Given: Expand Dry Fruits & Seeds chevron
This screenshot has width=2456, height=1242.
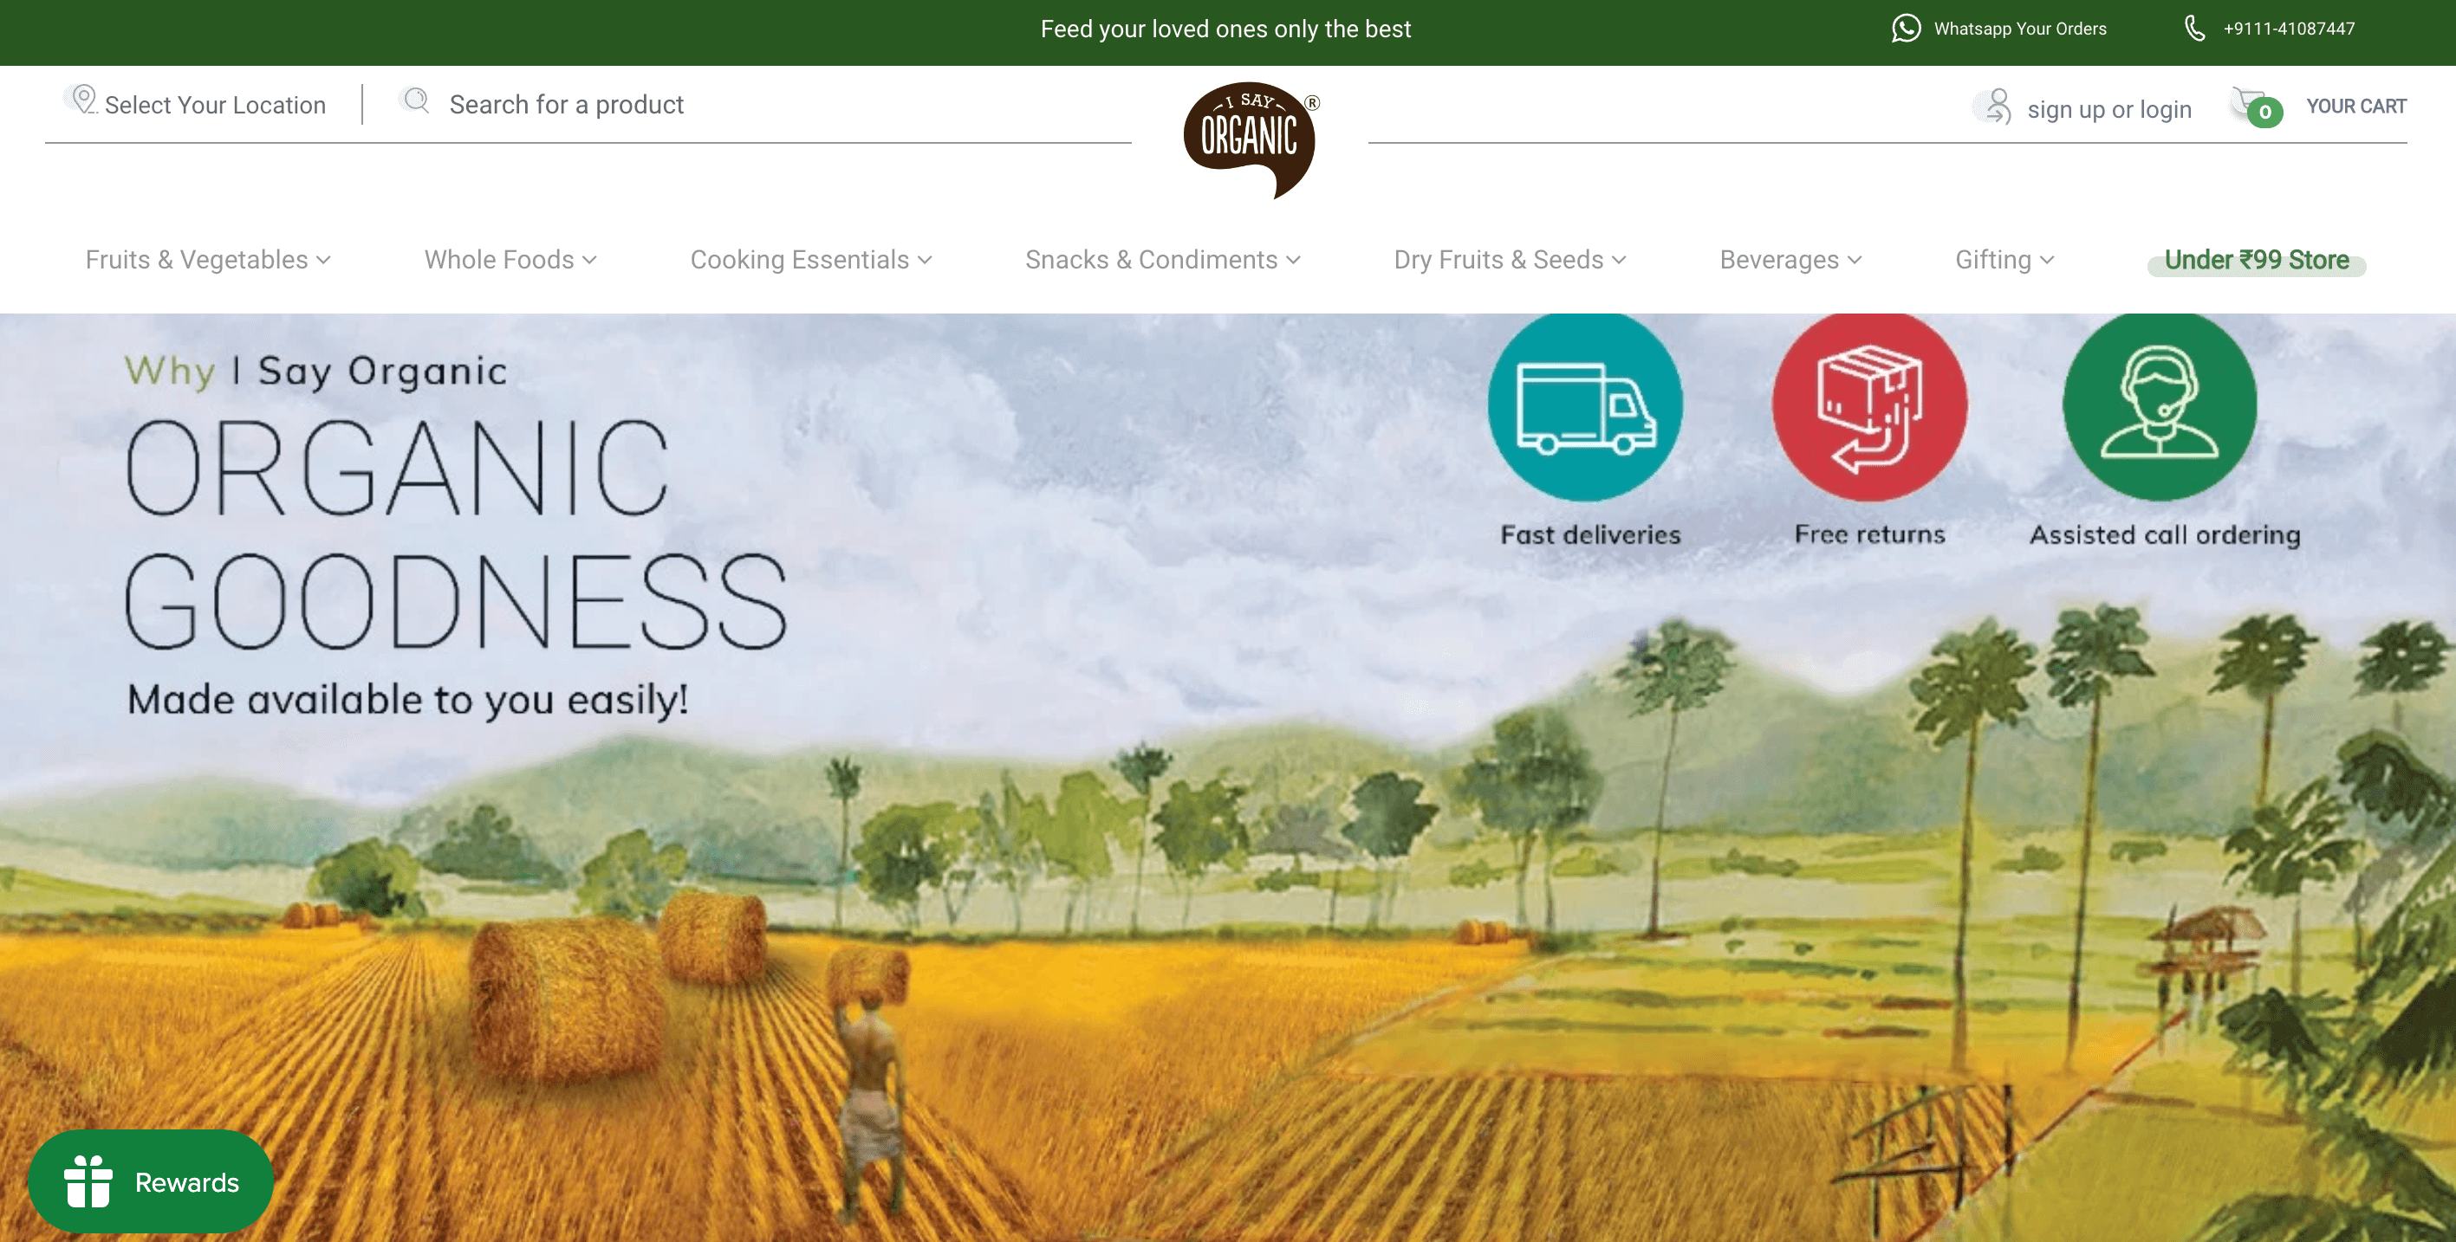Looking at the screenshot, I should [x=1620, y=260].
